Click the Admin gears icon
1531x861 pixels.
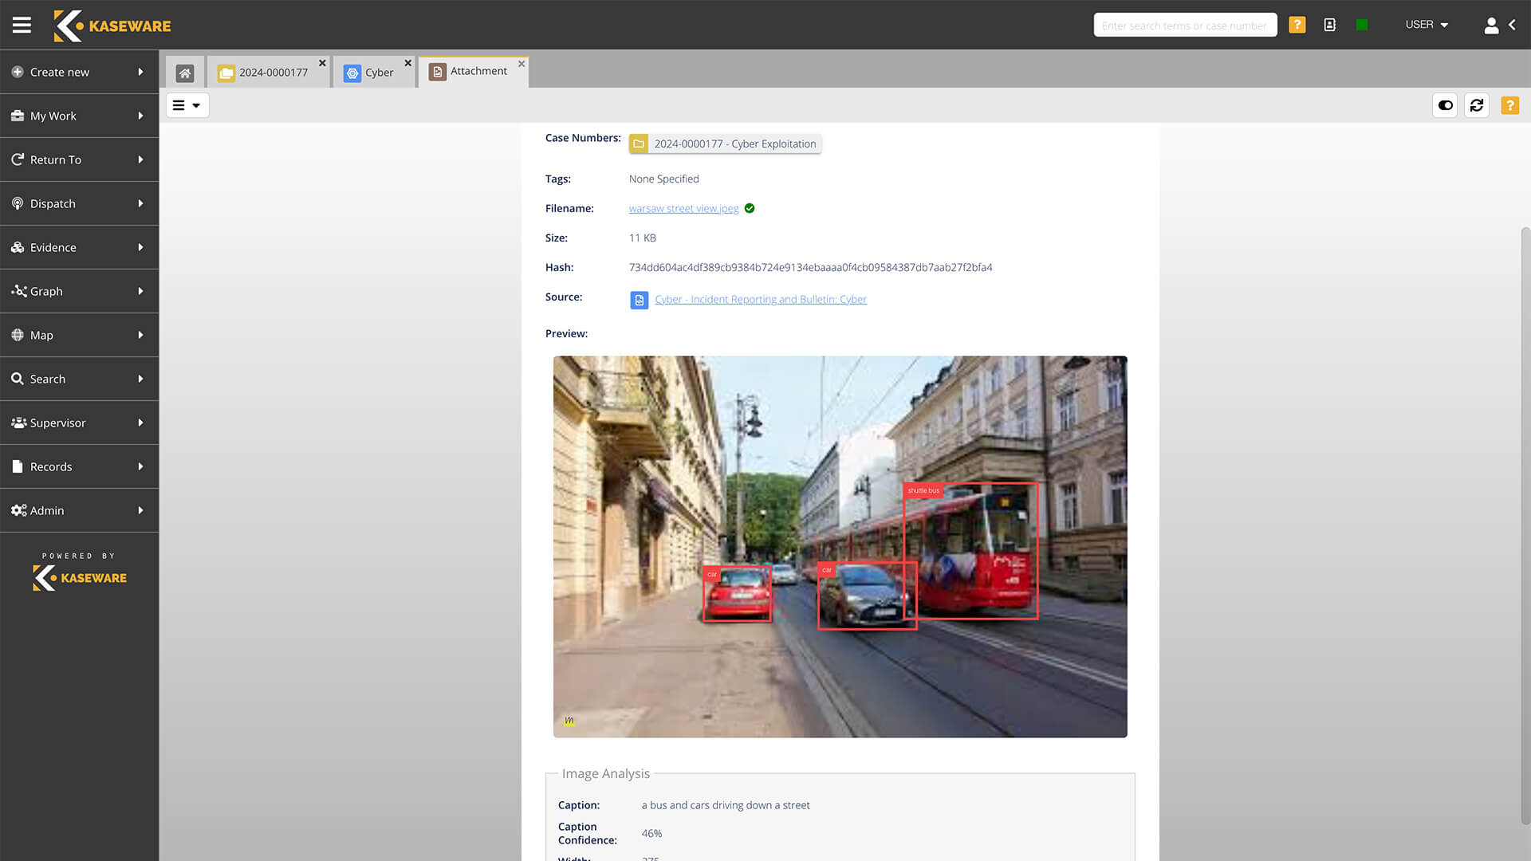tap(19, 510)
